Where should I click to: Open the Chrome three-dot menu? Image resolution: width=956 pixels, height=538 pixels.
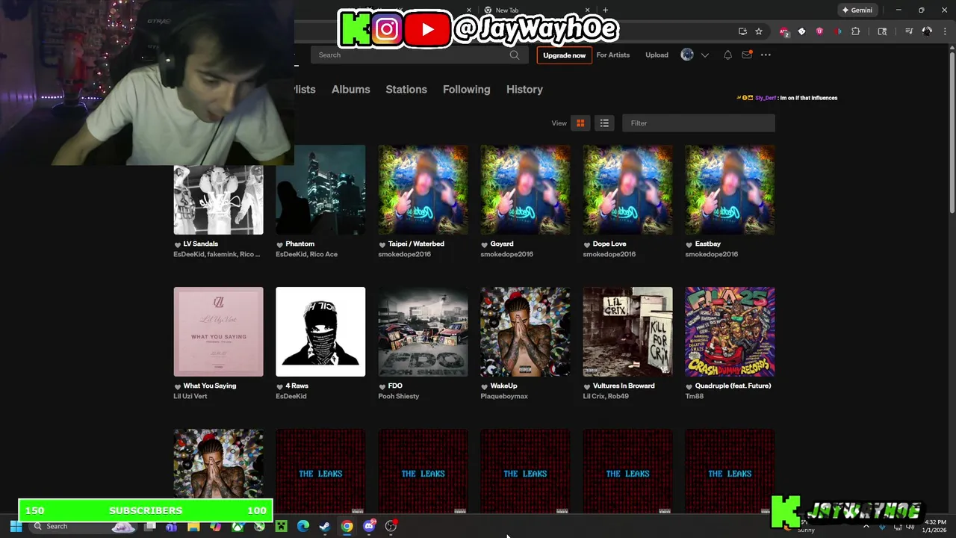[x=944, y=31]
